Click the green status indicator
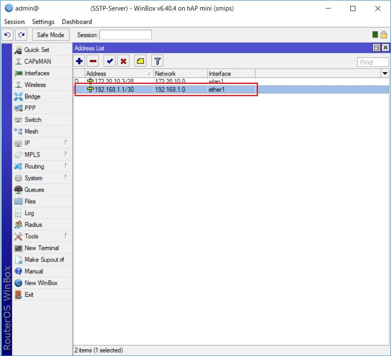 pyautogui.click(x=375, y=34)
